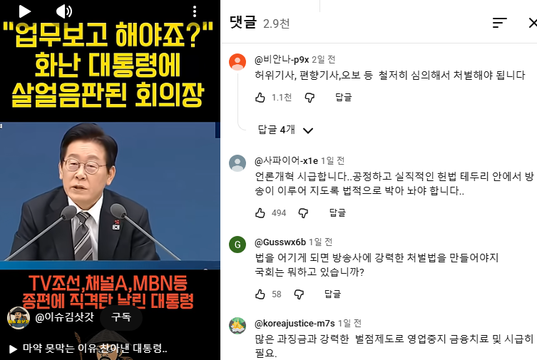Reply to the @사파이어-x1e comment

click(337, 213)
